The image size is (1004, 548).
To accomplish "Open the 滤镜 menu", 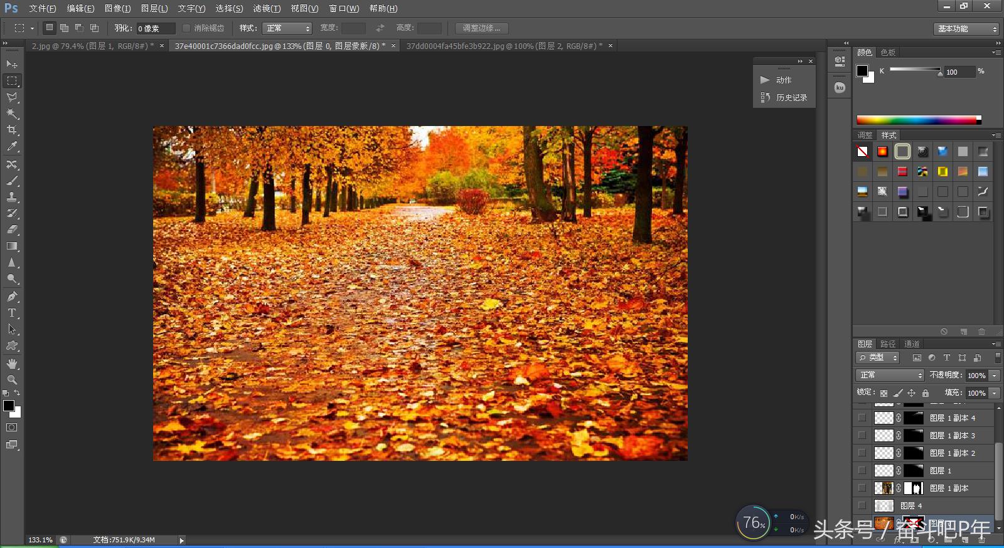I will coord(267,8).
